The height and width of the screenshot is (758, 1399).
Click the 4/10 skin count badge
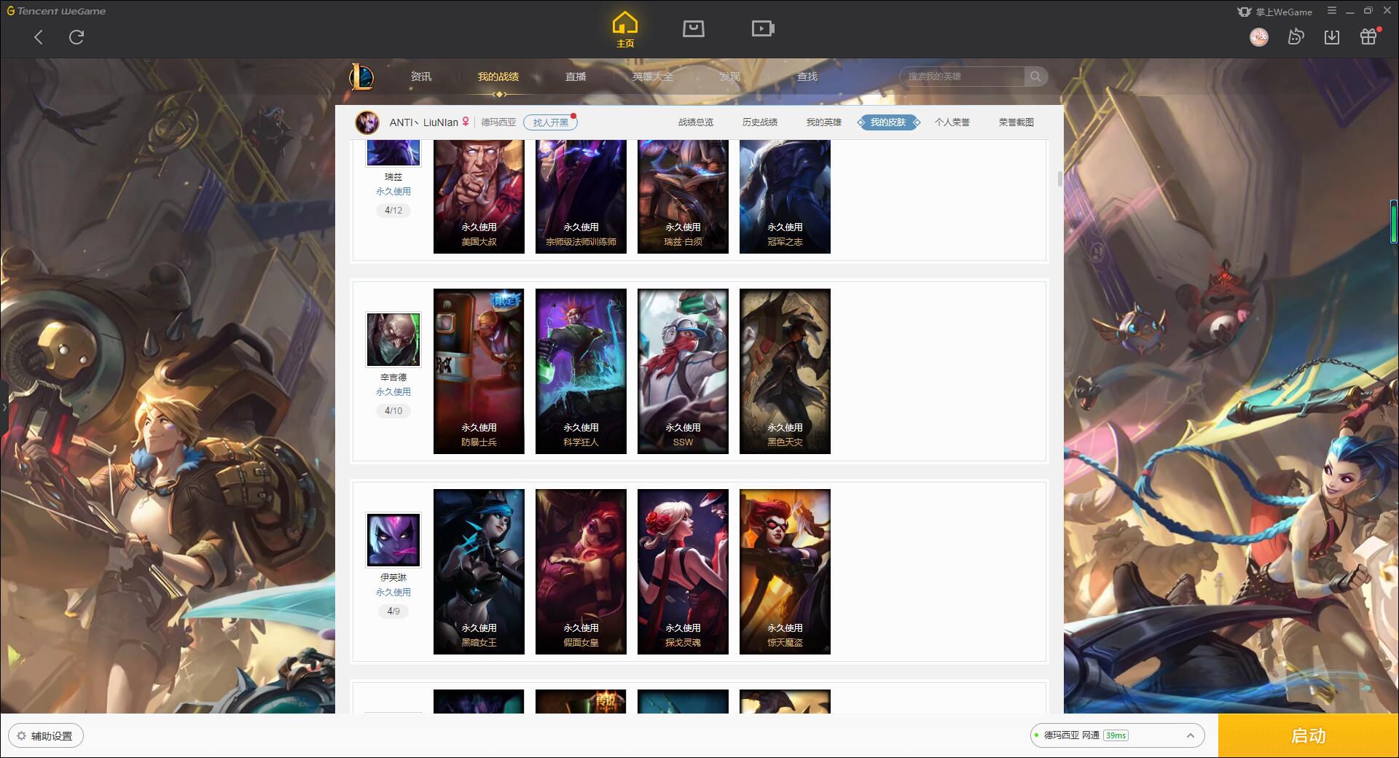coord(393,411)
